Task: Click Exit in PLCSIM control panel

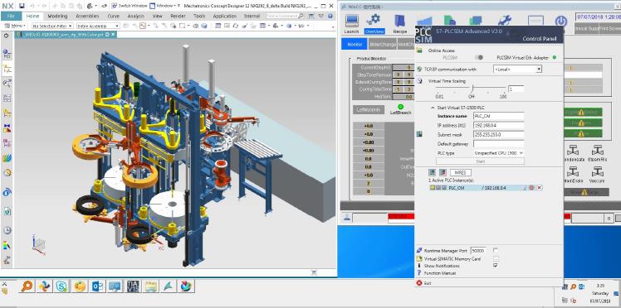Action: click(x=427, y=283)
